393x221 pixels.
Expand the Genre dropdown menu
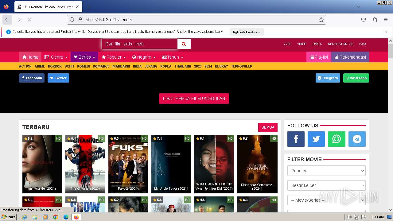coord(56,57)
